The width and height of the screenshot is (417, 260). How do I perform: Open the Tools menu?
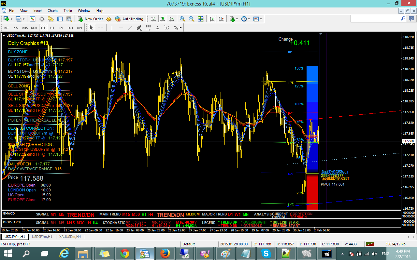pos(68,11)
